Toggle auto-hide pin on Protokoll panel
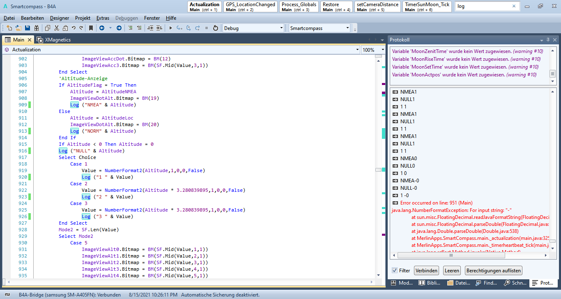Image resolution: width=561 pixels, height=299 pixels. tap(548, 40)
